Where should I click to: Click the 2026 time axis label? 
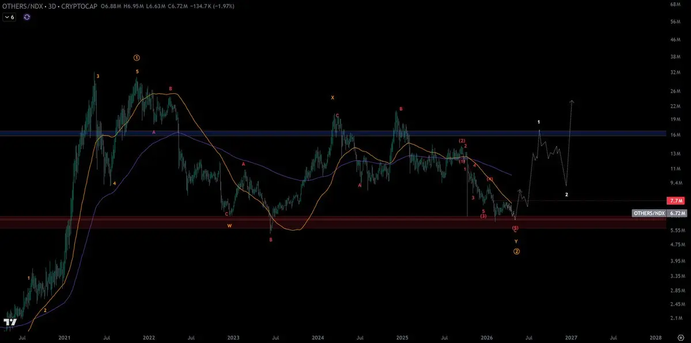(486, 338)
